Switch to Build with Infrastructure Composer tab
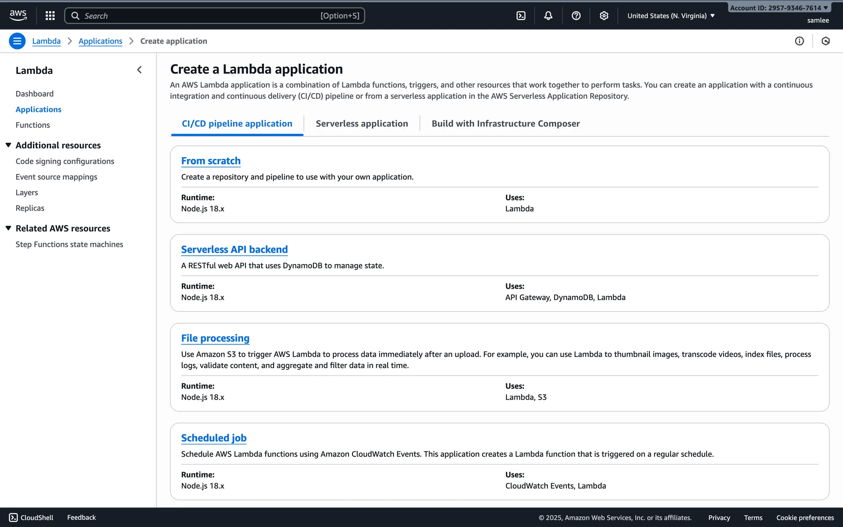 click(505, 124)
